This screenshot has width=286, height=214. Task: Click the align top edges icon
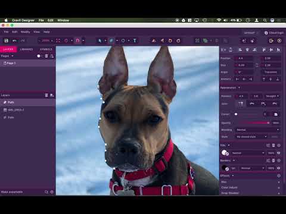point(264,50)
